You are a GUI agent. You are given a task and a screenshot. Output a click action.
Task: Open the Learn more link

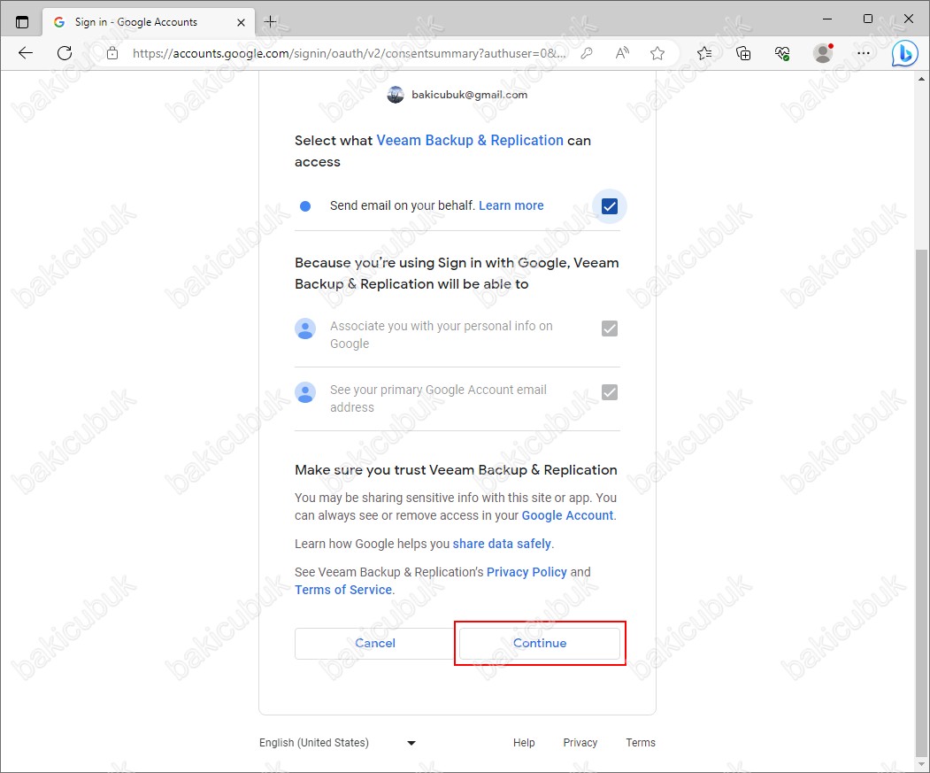511,205
